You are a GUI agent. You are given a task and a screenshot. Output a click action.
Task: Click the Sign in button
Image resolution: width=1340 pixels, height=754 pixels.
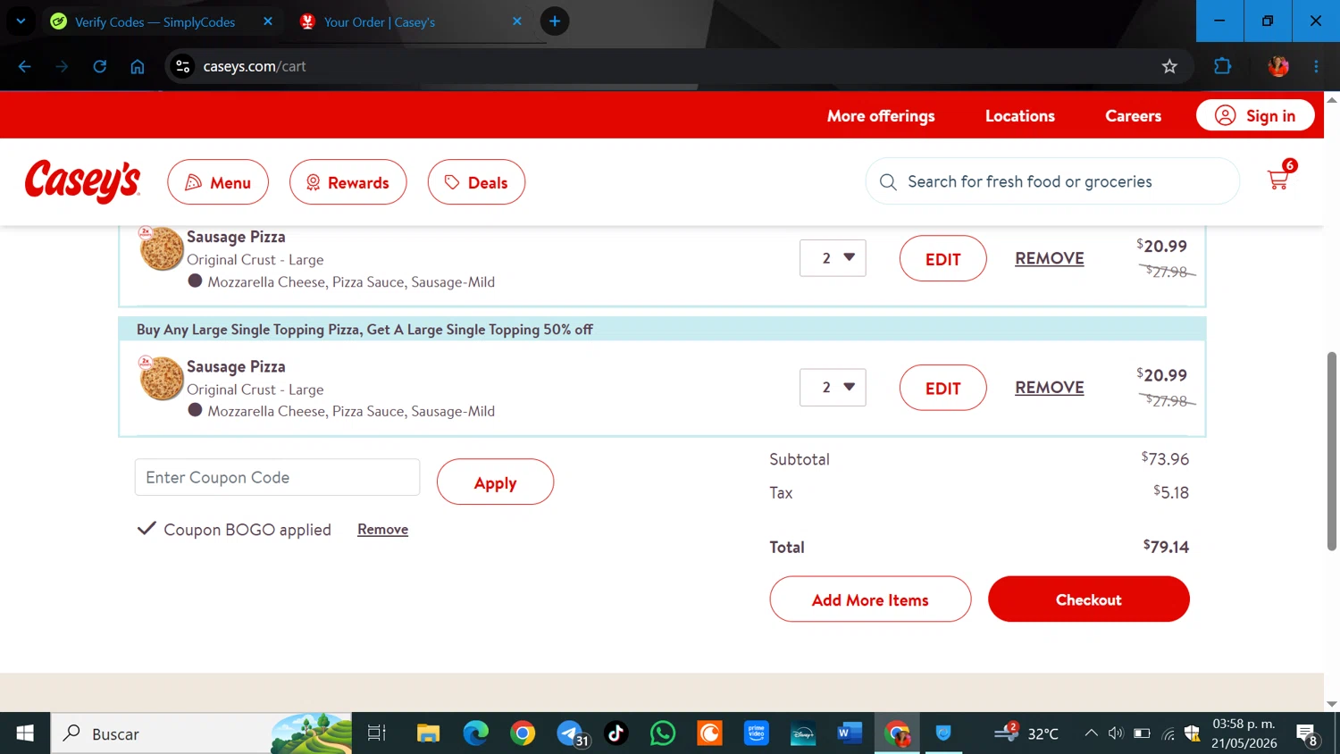pyautogui.click(x=1255, y=115)
